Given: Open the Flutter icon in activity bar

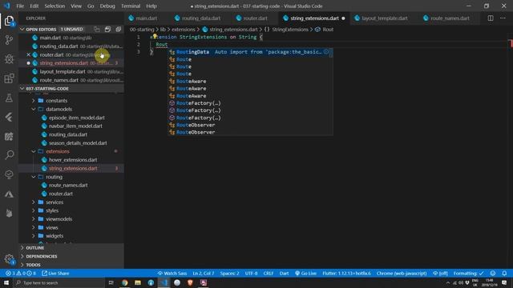Looking at the screenshot, I should coord(9,117).
